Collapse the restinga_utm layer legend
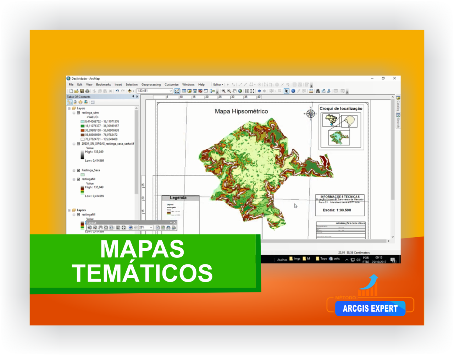The height and width of the screenshot is (355, 454). pos(73,112)
